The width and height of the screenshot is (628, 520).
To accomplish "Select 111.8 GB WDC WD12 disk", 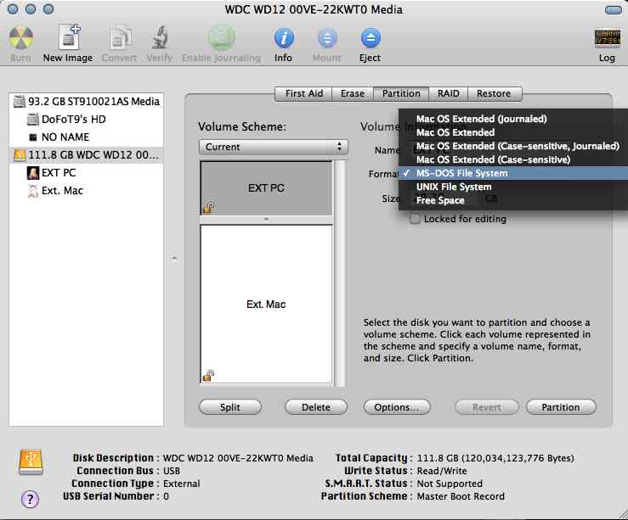I will coord(86,154).
